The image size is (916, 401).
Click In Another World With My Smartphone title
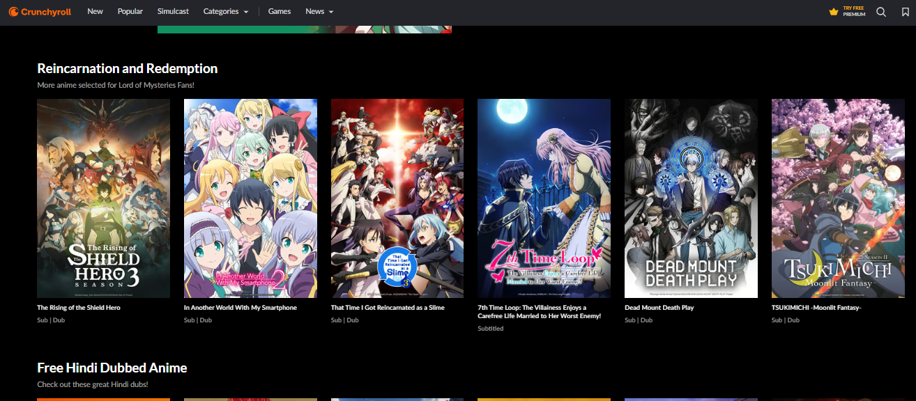[241, 308]
